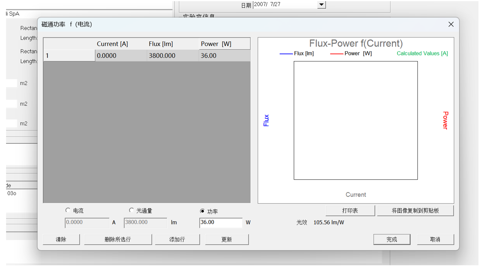
Task: Confirm with the 完成 button
Action: click(392, 239)
